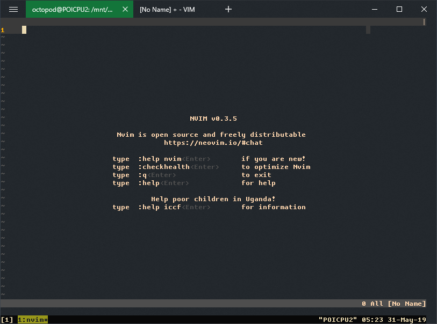437x324 pixels.
Task: Select the [No Name] + - VIM tab
Action: [x=167, y=10]
